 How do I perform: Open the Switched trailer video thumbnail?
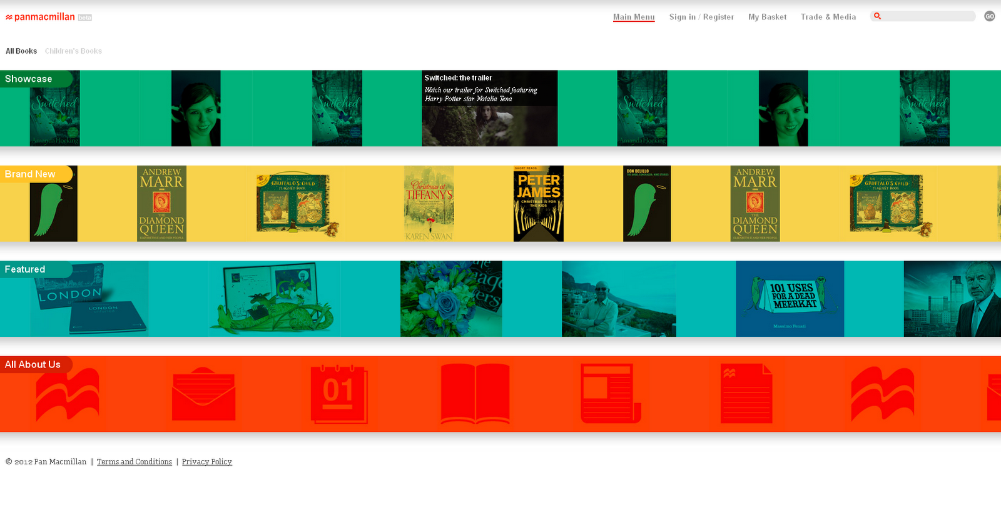(x=489, y=108)
